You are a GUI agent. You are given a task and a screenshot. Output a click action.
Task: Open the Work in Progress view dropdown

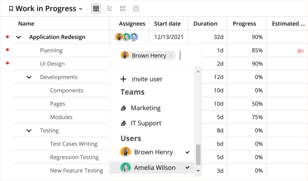click(x=81, y=9)
